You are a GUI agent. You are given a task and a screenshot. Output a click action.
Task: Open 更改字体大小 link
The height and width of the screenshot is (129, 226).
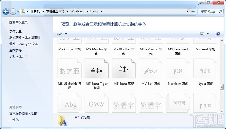(19, 57)
